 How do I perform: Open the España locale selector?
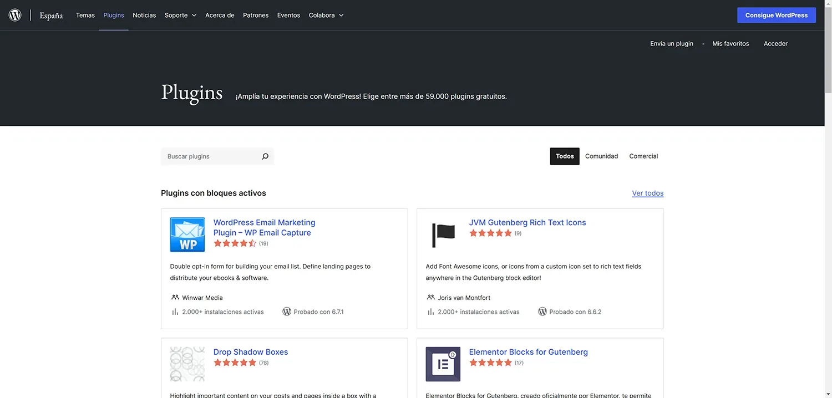[50, 16]
